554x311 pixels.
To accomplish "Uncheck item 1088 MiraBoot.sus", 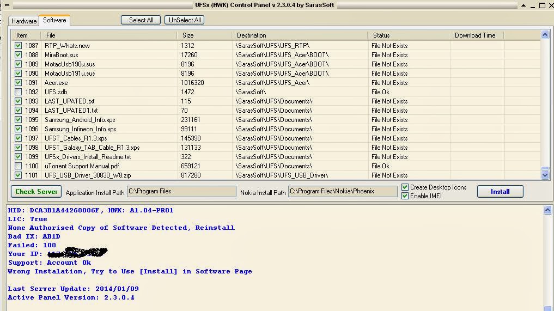I will pos(18,55).
